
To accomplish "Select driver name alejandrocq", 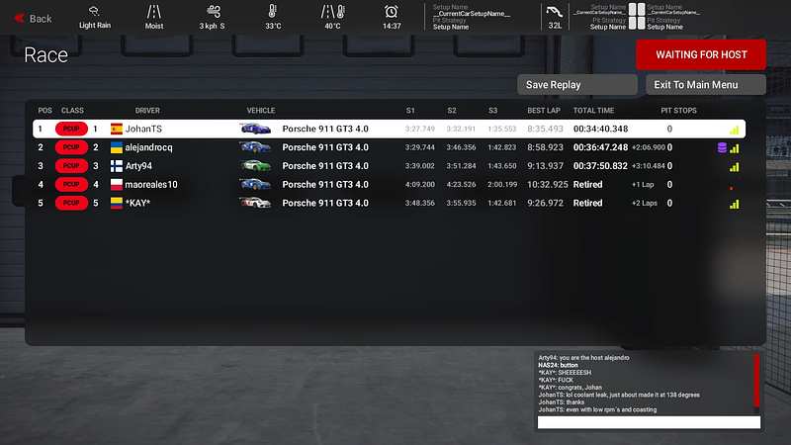I will pos(149,147).
